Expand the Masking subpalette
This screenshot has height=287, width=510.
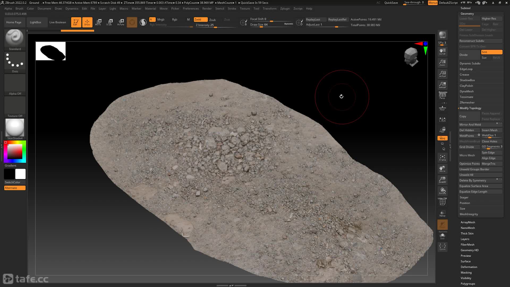coord(466,273)
